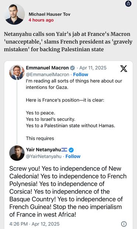This screenshot has width=137, height=229.
Task: Tap the share icon at top right
Action: (x=128, y=4)
